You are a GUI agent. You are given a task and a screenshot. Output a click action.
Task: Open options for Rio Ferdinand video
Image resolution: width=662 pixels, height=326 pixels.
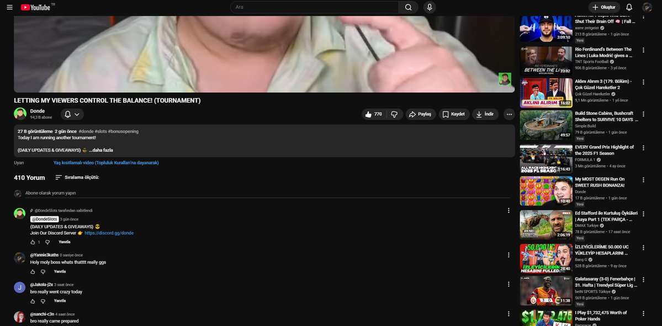[643, 50]
